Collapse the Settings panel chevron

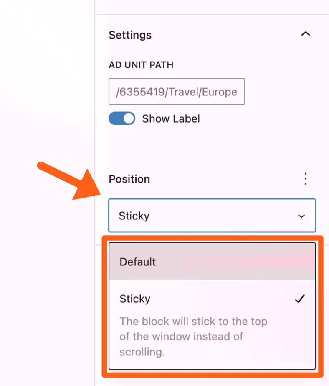[306, 34]
